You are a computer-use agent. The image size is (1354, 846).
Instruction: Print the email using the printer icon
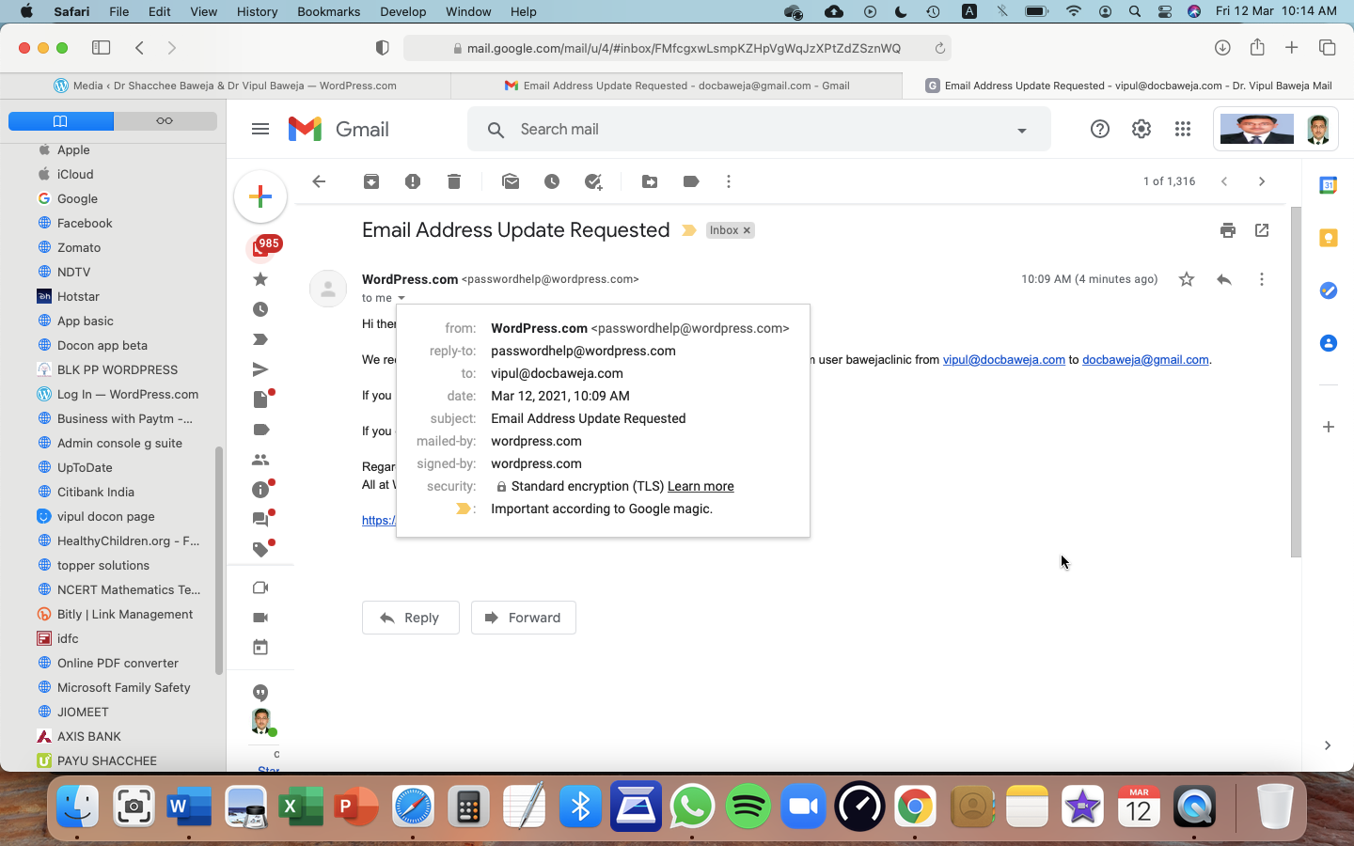[x=1227, y=230]
